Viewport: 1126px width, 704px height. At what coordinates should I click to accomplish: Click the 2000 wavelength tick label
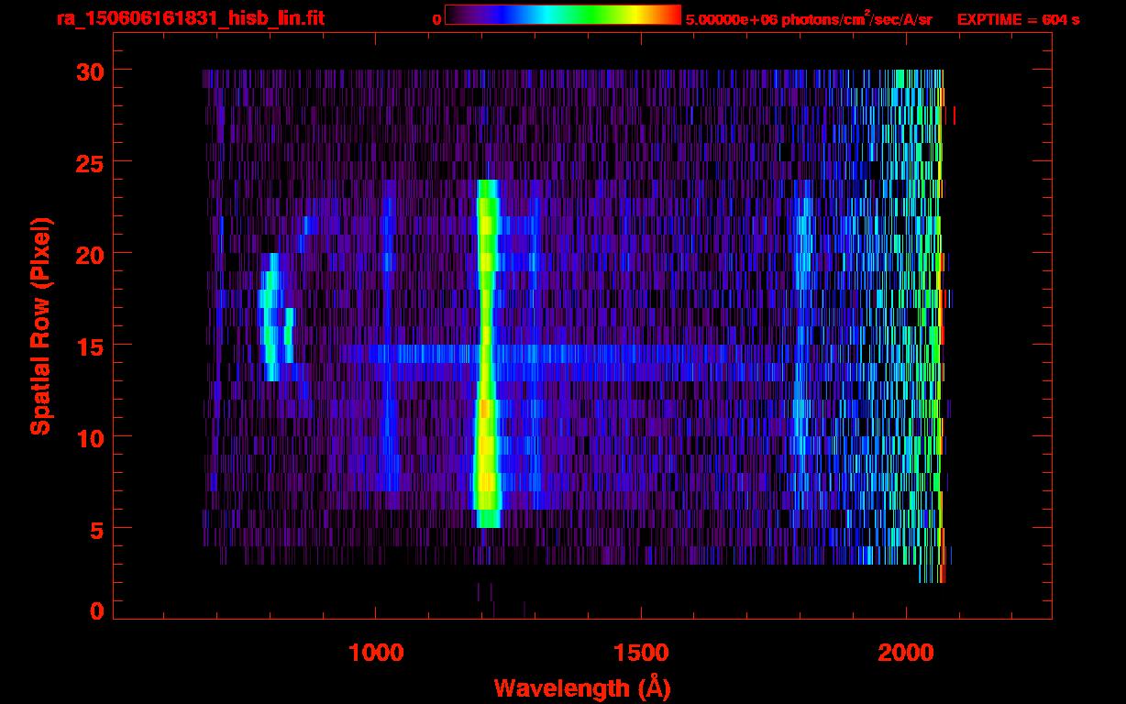[x=906, y=653]
